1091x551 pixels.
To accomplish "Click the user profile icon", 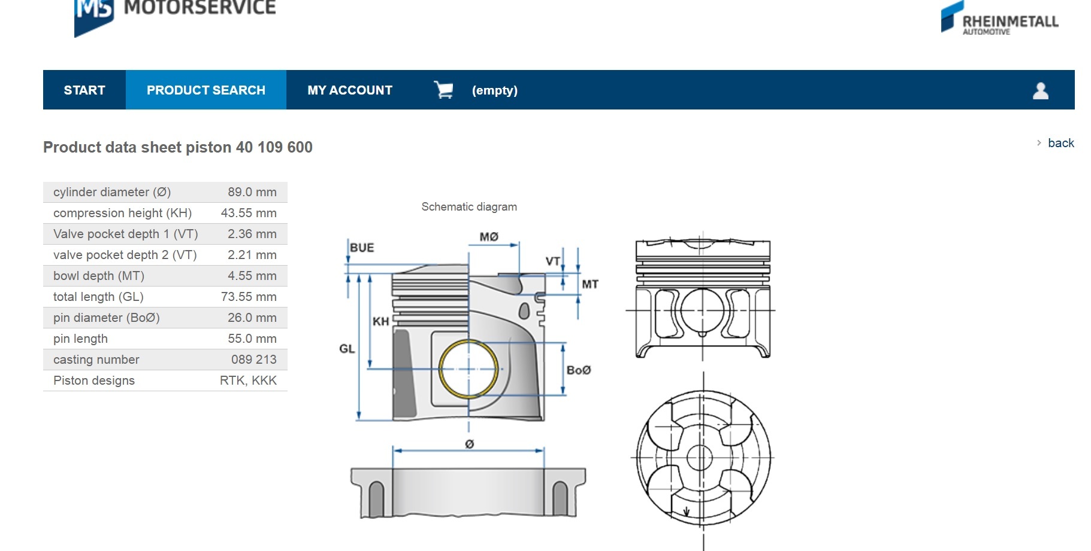I will coord(1041,90).
